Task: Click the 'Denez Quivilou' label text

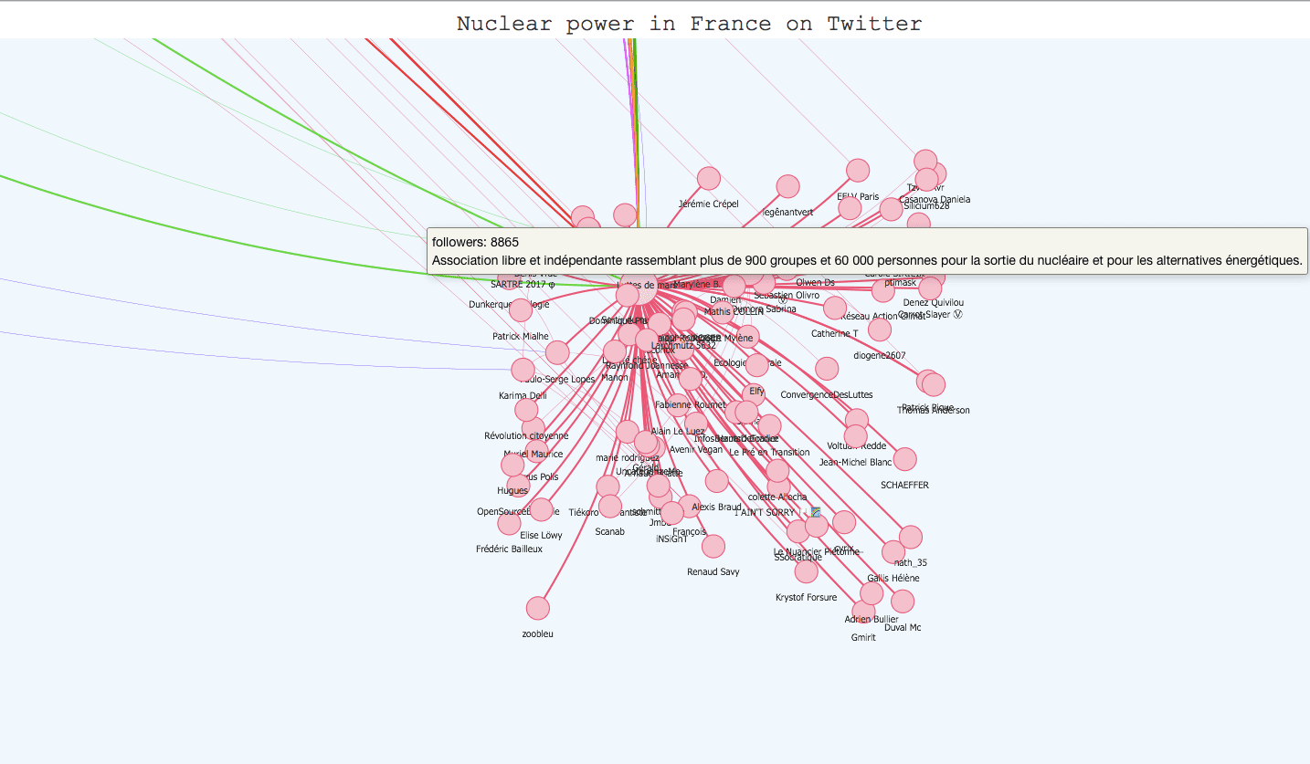Action: coord(934,303)
